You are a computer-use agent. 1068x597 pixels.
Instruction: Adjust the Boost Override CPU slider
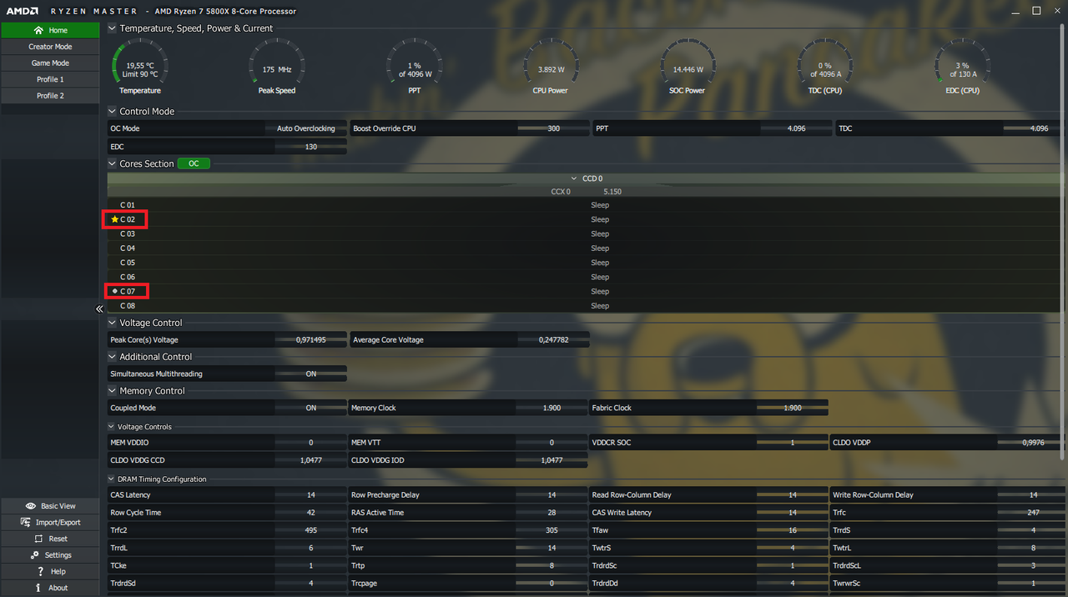(552, 128)
